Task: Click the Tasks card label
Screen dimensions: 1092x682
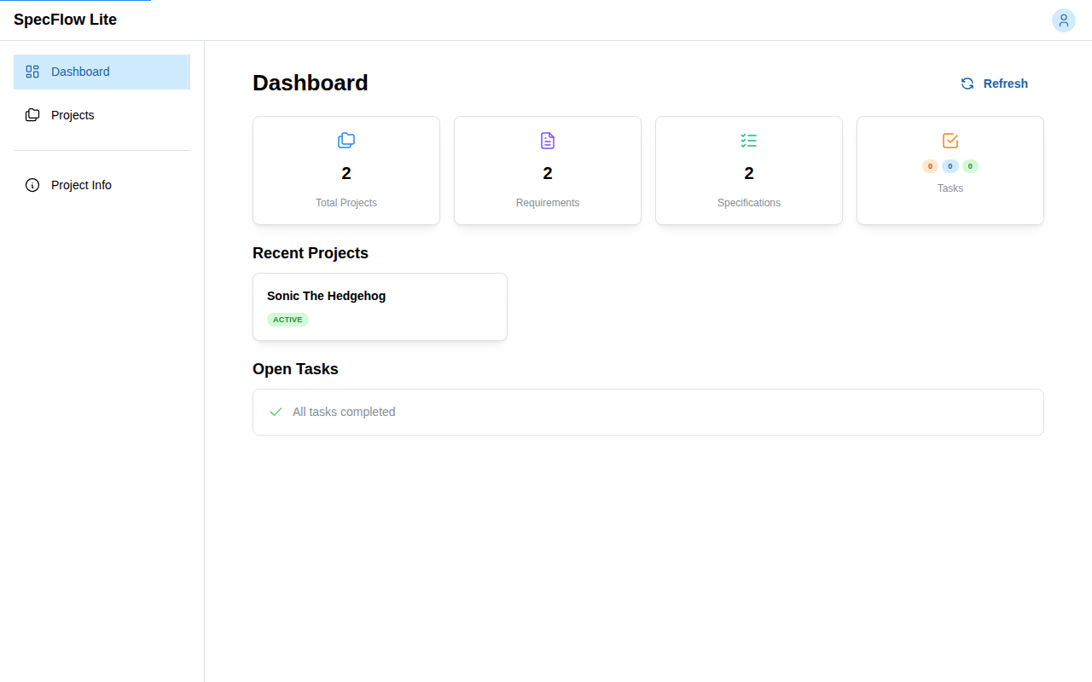Action: click(x=950, y=188)
